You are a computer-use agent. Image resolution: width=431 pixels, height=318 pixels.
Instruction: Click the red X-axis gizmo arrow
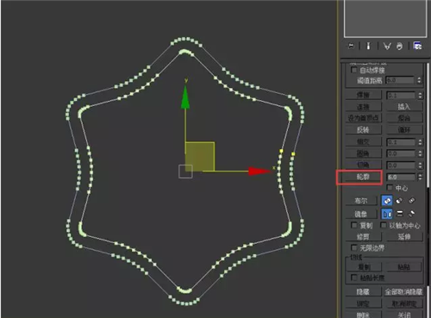coord(259,171)
